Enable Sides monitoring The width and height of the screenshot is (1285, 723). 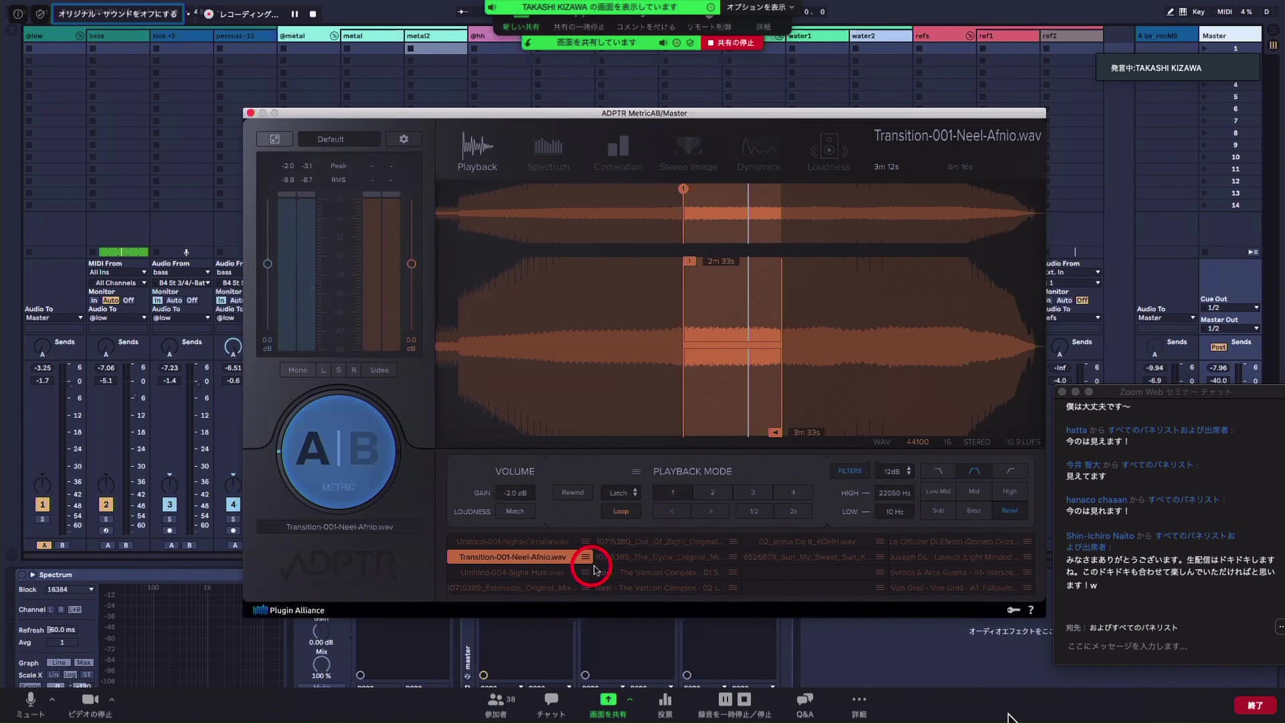pyautogui.click(x=379, y=370)
